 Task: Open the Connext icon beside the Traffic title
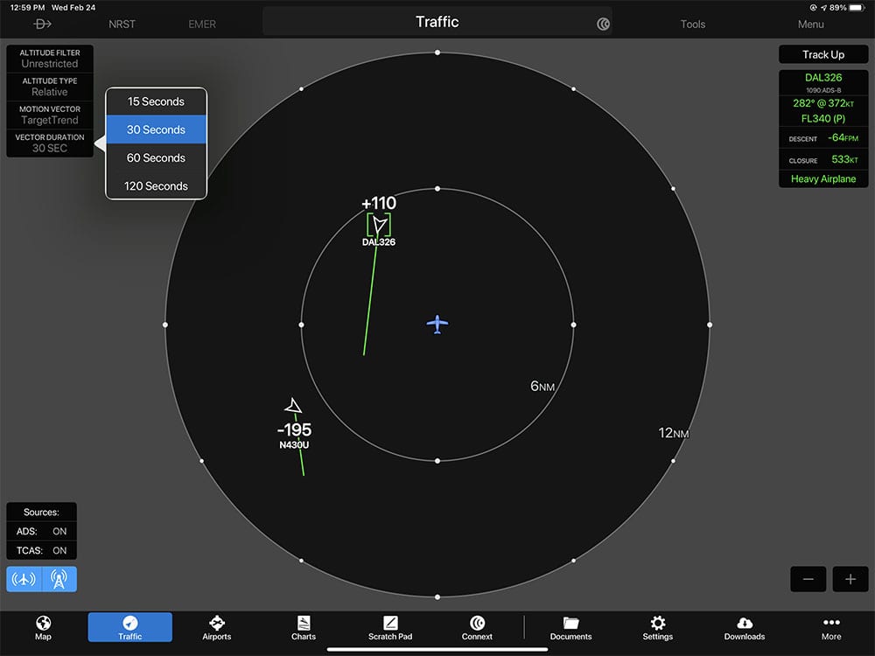click(603, 24)
